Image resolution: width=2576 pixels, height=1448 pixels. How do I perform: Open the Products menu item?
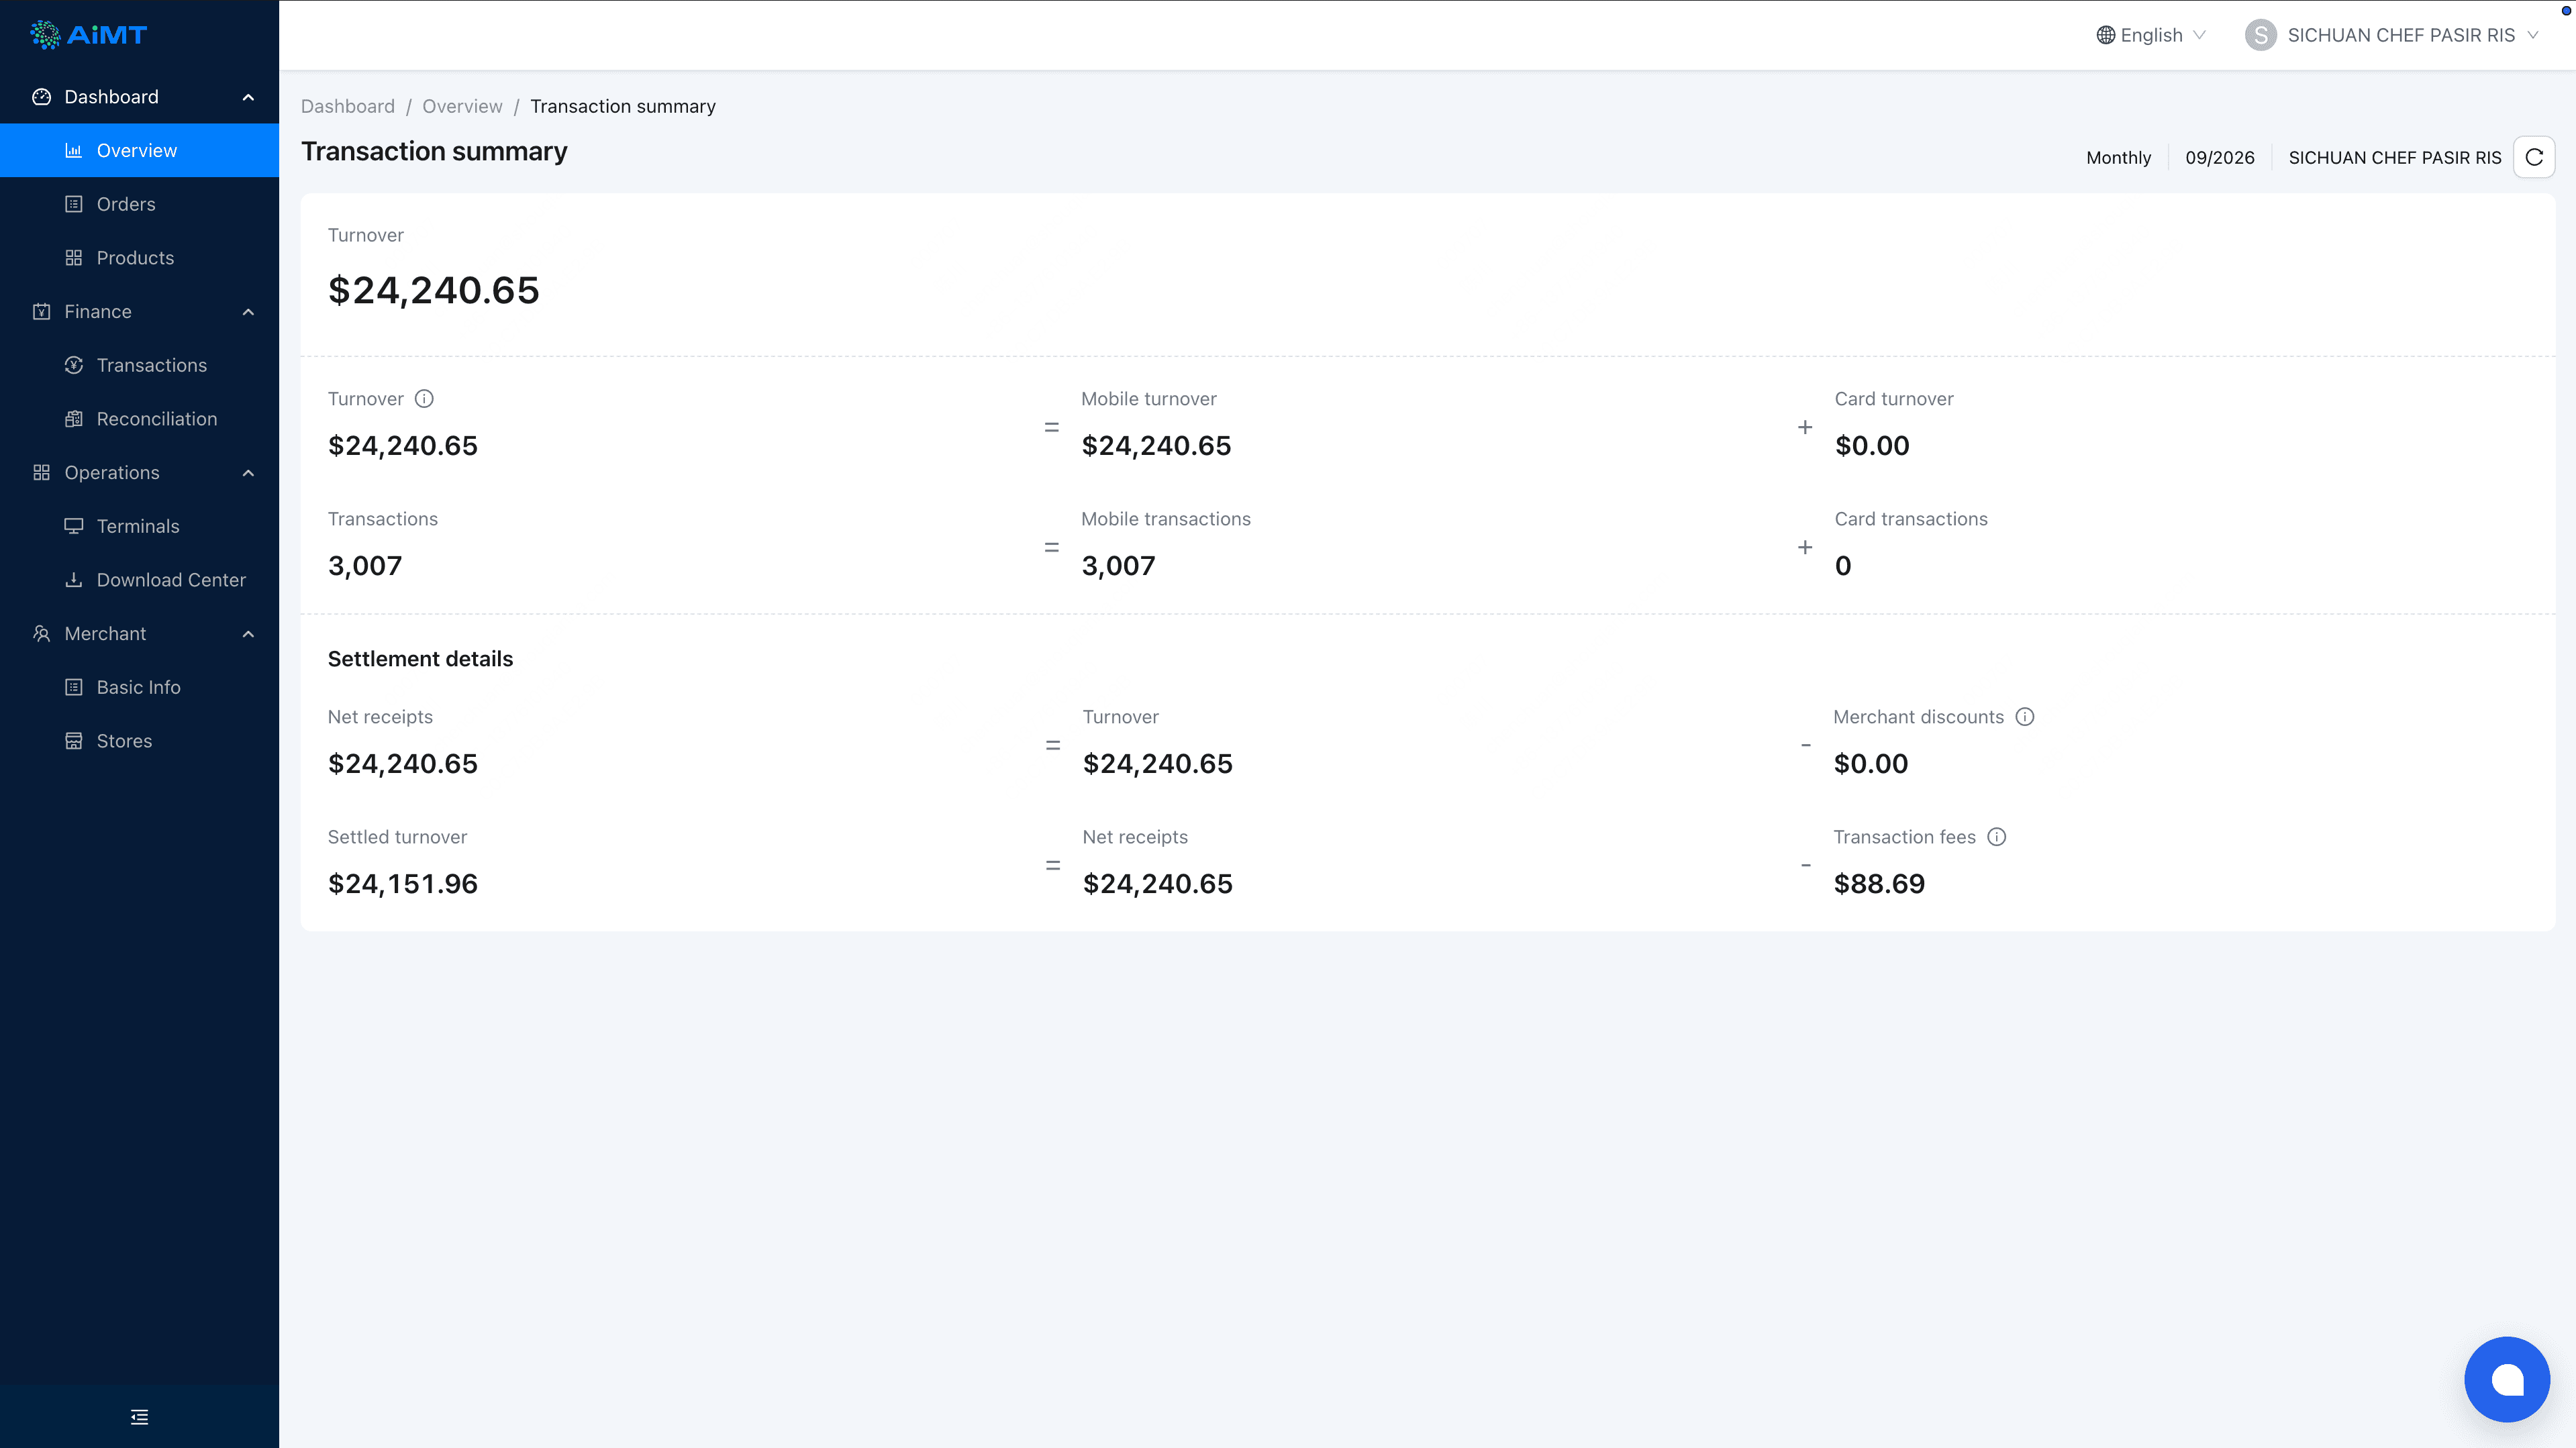[139, 258]
